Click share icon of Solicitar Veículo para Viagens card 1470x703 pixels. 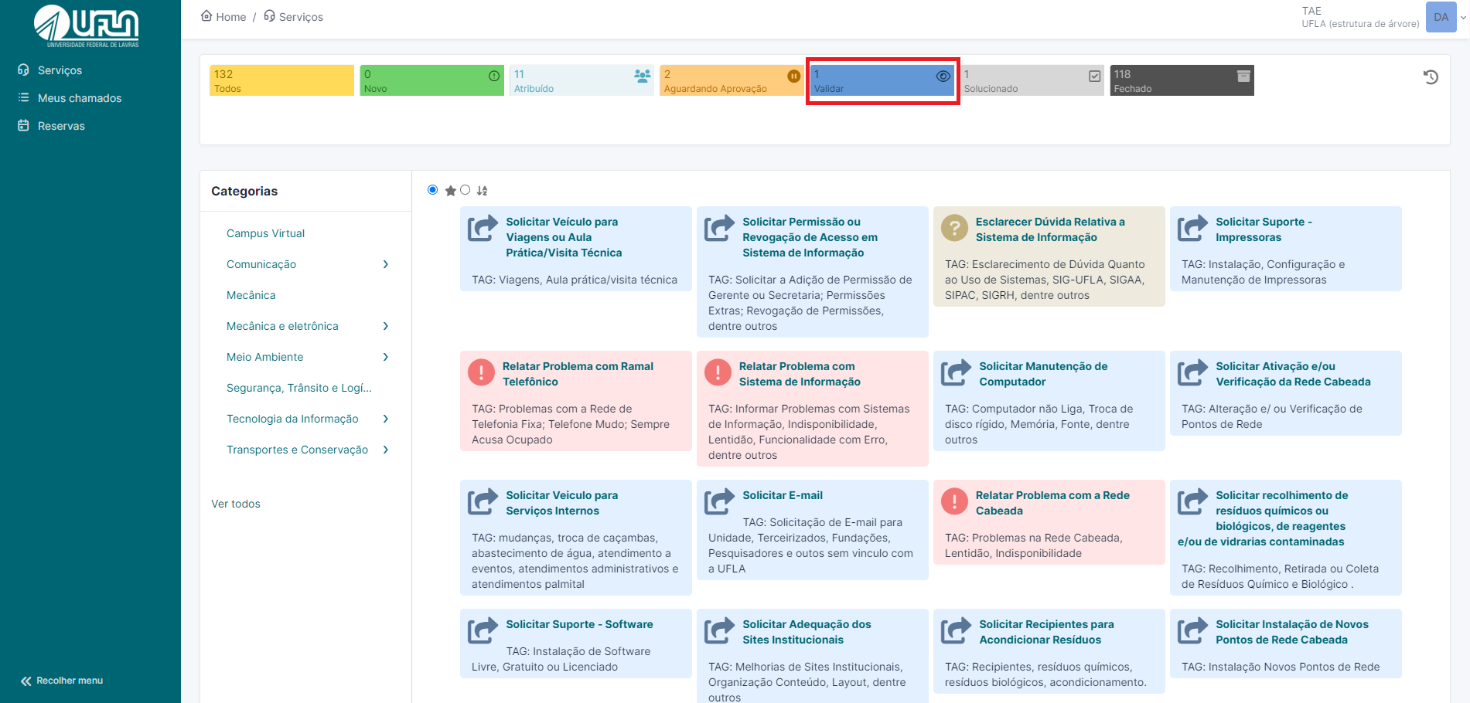pyautogui.click(x=483, y=228)
